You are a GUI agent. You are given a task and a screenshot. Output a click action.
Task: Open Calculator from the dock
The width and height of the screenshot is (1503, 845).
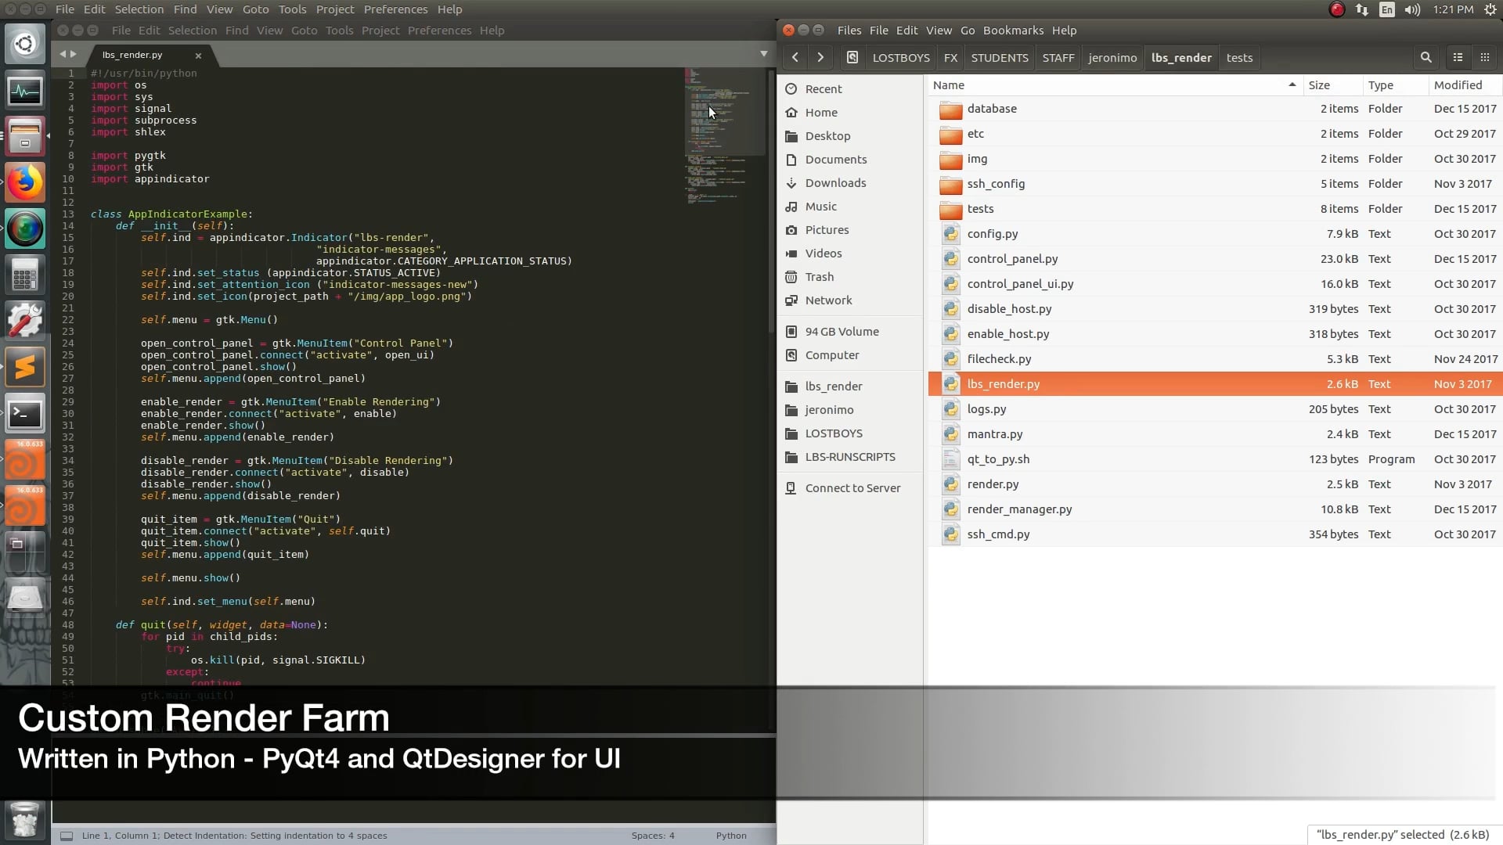pos(25,275)
